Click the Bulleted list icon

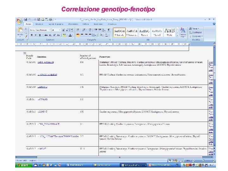pos(78,30)
